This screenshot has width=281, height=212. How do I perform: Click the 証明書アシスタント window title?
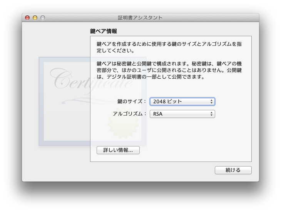[x=140, y=18]
